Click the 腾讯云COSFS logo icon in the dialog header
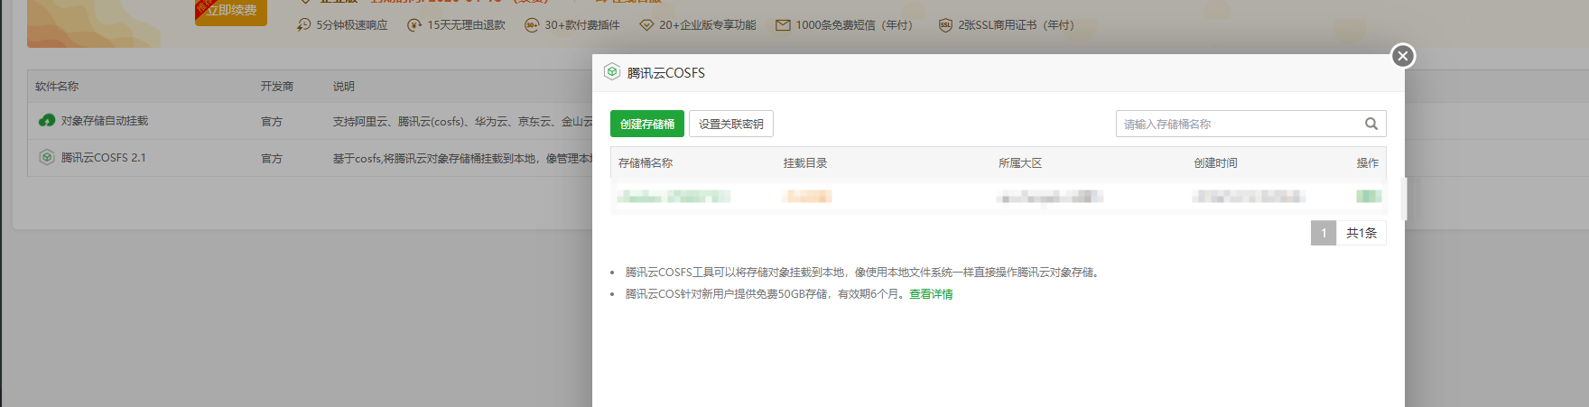Screen dimensions: 1589x407 click(612, 72)
